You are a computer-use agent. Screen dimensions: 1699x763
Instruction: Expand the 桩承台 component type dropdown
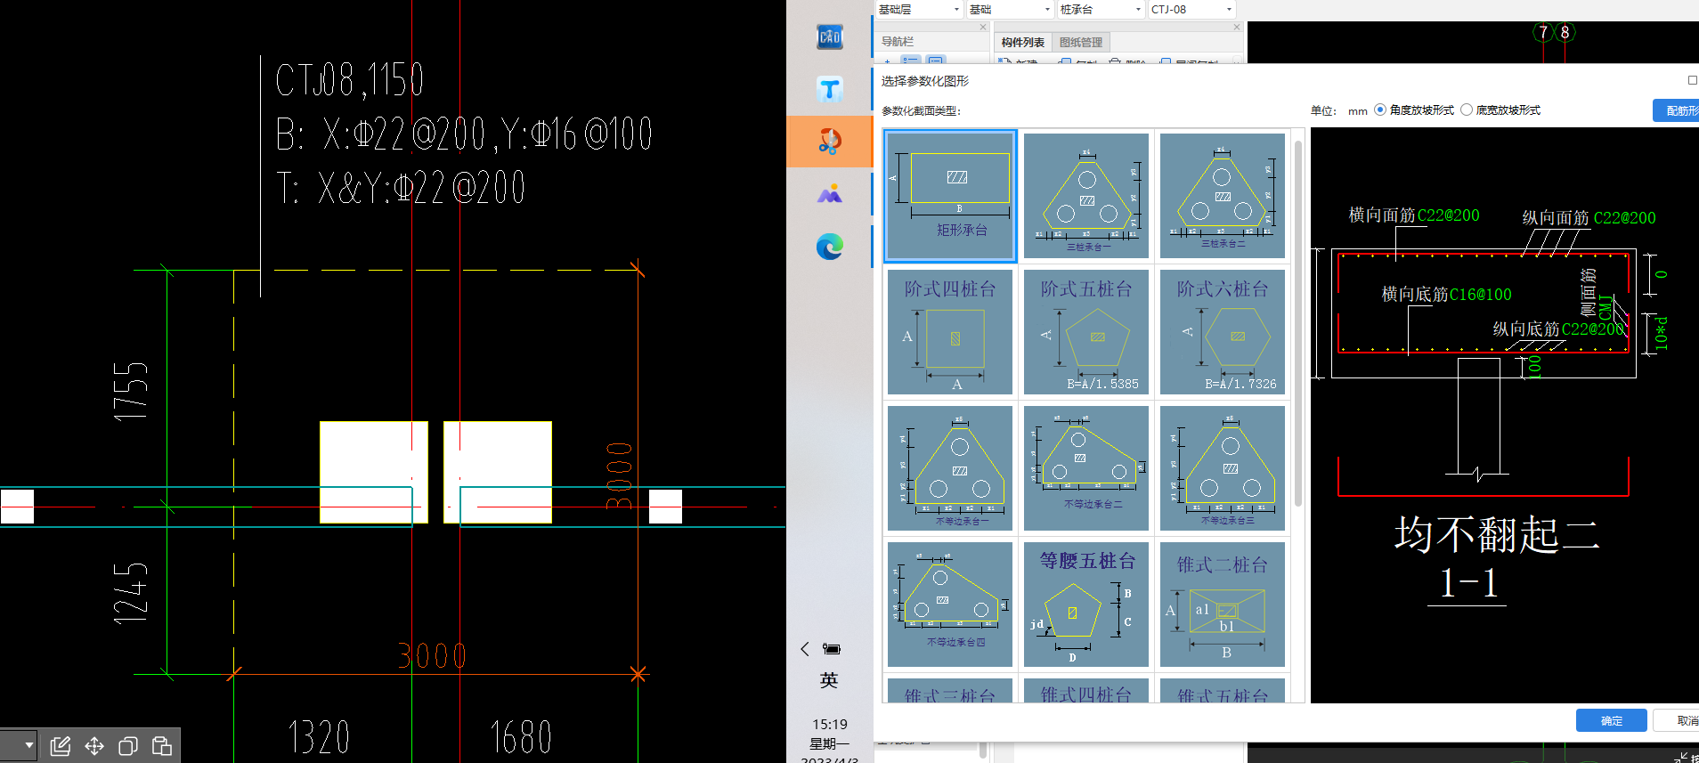[1100, 10]
